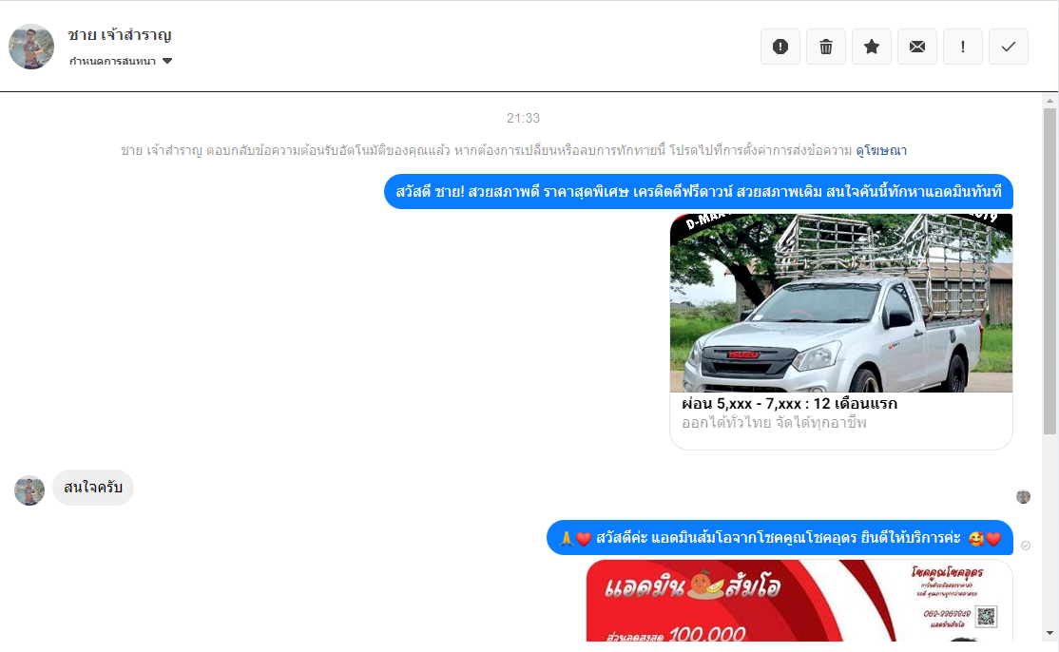
Task: Delete conversation with the trash icon
Action: coord(826,47)
